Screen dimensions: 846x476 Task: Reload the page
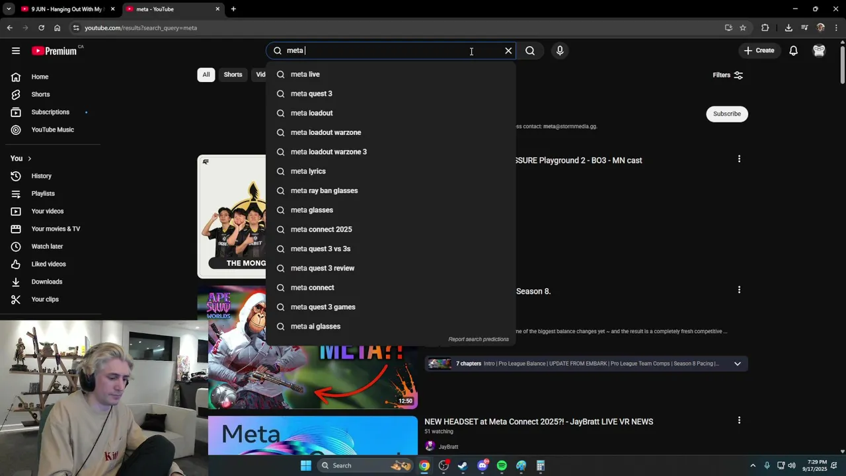pos(41,28)
